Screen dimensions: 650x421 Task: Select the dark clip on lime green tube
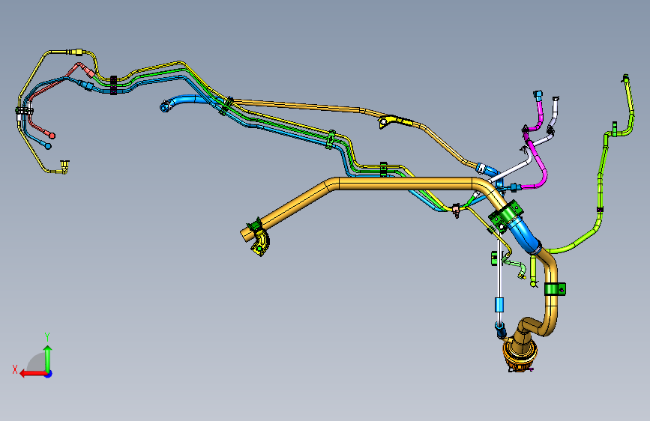coord(600,210)
